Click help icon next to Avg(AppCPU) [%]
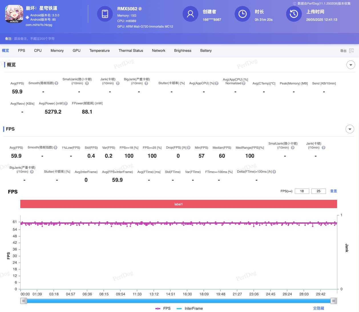The height and width of the screenshot is (312, 359). tap(217, 83)
